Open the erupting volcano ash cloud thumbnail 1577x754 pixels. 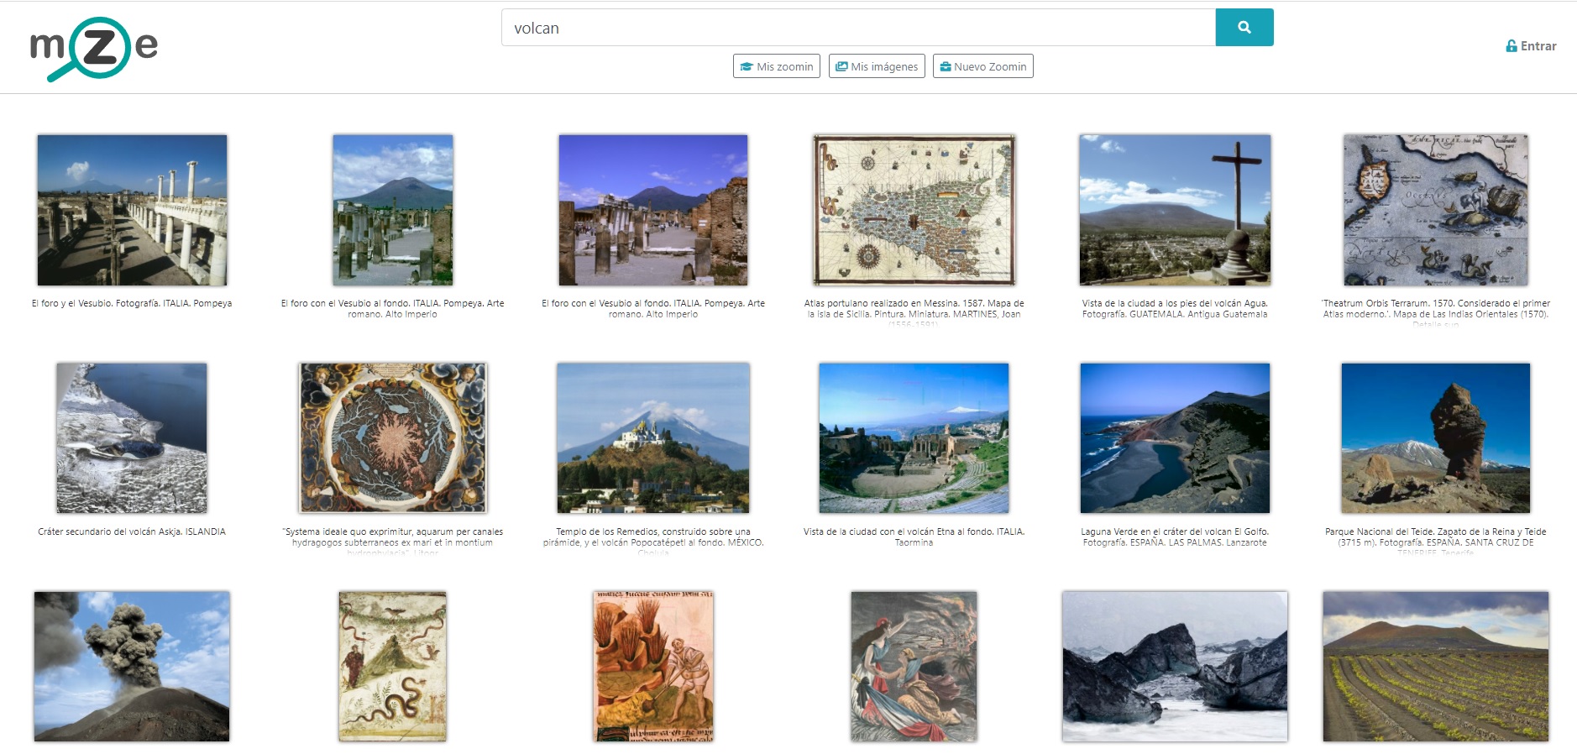pos(132,667)
